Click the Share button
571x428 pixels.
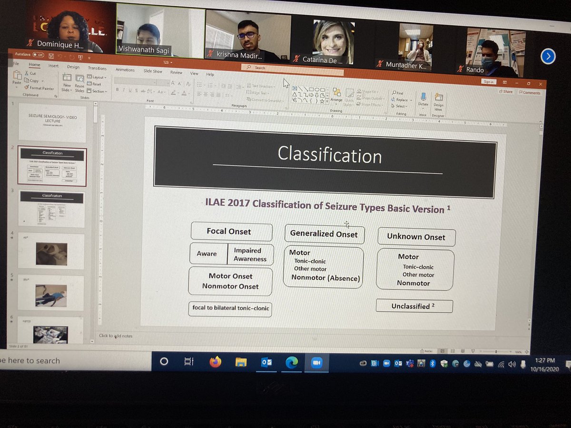tap(505, 91)
